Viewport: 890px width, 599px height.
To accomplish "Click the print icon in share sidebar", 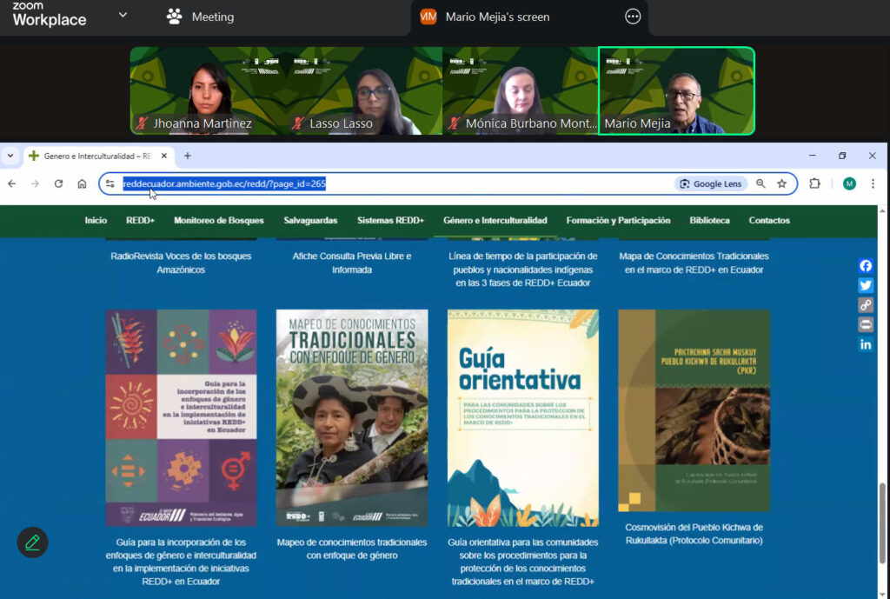I will tap(866, 324).
